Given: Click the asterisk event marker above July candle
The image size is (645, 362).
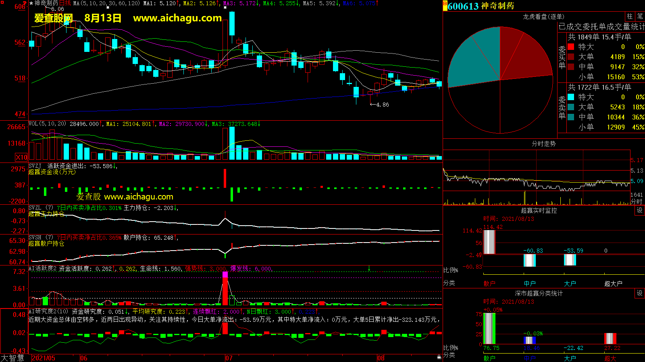Looking at the screenshot, I should click(225, 8).
